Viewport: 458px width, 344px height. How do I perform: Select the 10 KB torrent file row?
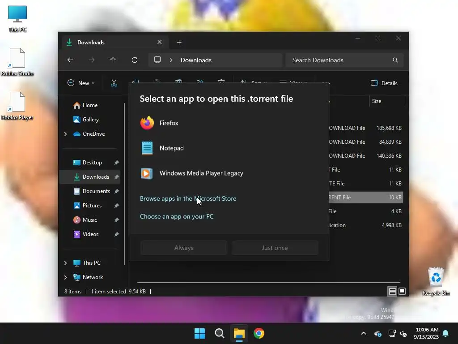366,198
